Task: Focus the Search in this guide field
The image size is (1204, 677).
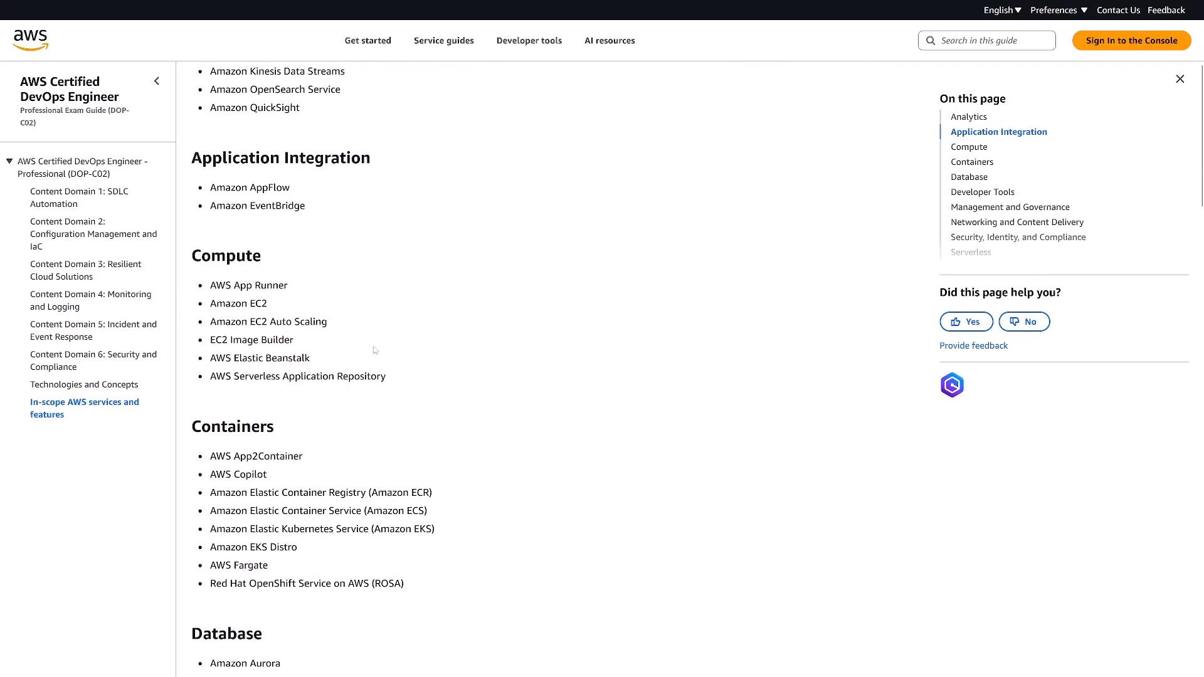Action: click(x=986, y=41)
